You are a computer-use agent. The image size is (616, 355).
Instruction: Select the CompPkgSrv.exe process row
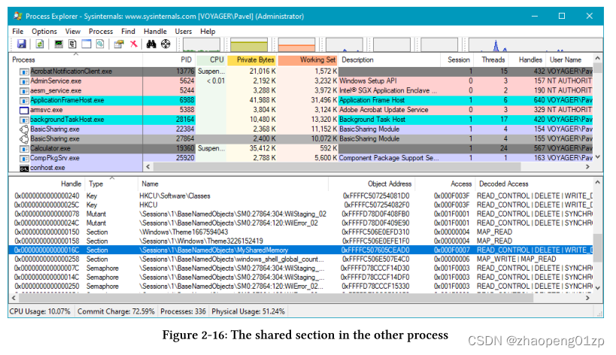[x=301, y=158]
